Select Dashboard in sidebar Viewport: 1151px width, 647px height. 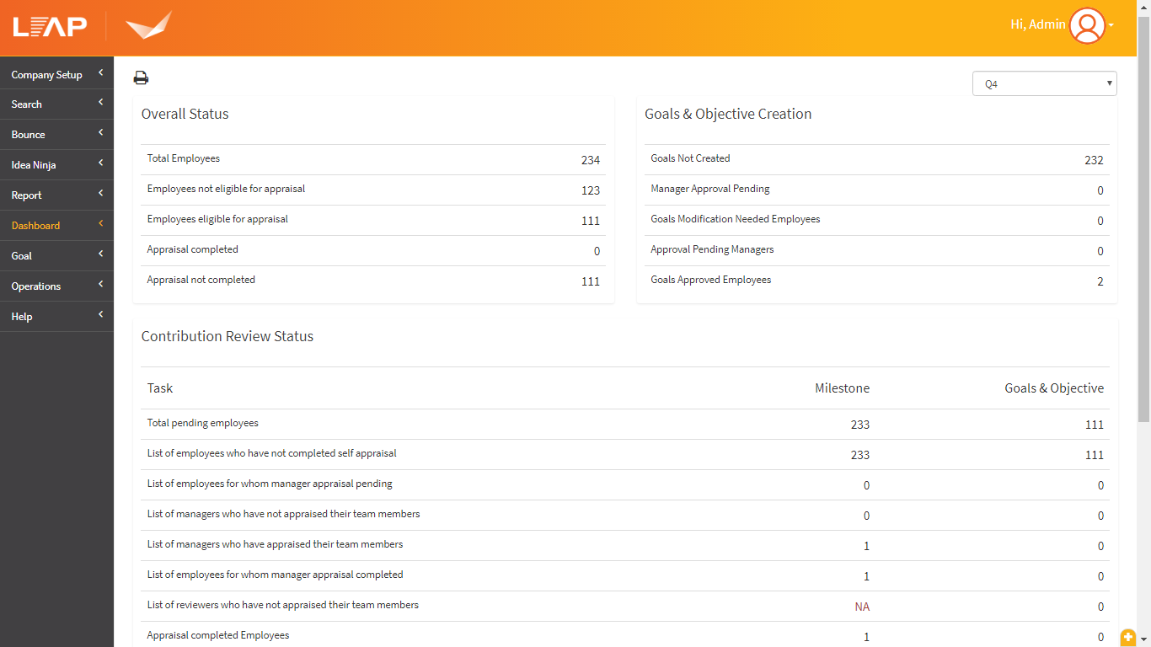[x=36, y=226]
